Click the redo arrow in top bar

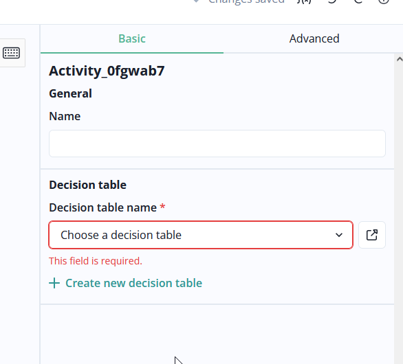click(x=358, y=1)
